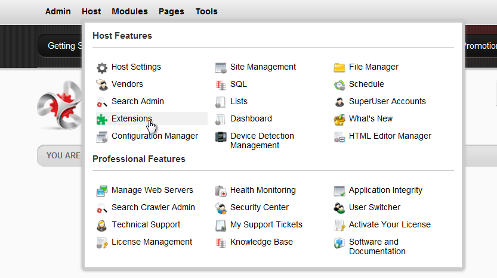Open the Pages menu
This screenshot has width=497, height=278.
point(171,12)
